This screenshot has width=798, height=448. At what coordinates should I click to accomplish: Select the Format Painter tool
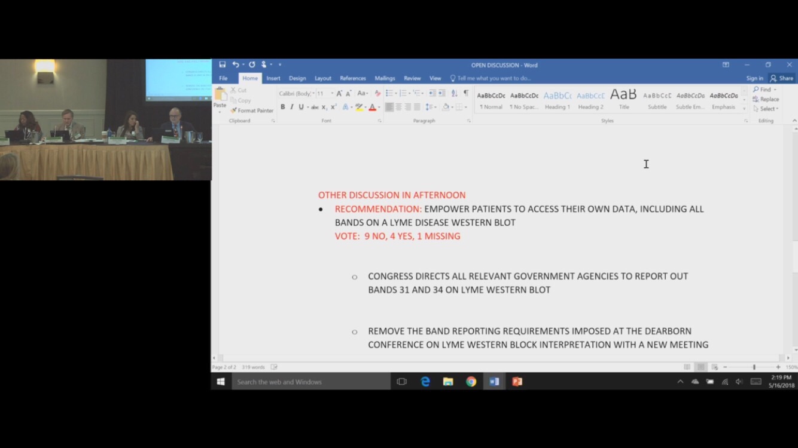click(252, 111)
